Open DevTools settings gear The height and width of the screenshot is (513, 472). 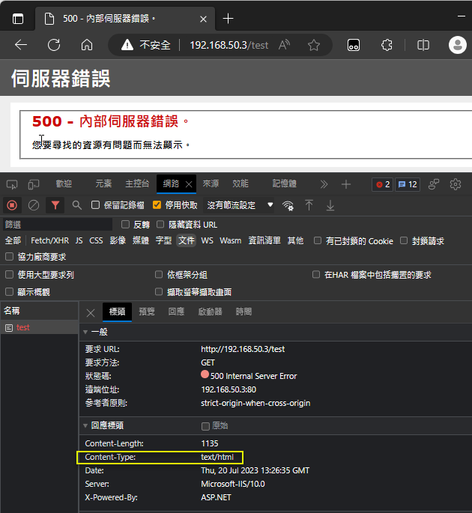(x=455, y=184)
